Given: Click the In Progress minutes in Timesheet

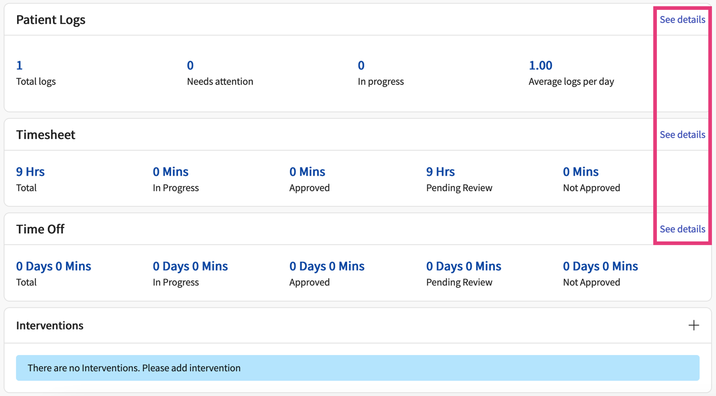Looking at the screenshot, I should [x=170, y=171].
